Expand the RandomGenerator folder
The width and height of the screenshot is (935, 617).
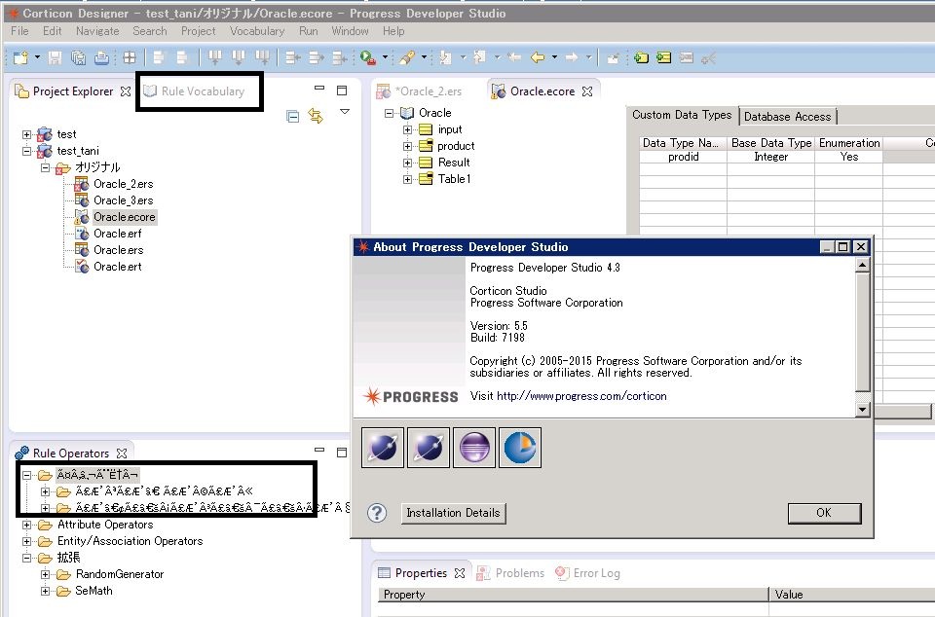coord(46,575)
